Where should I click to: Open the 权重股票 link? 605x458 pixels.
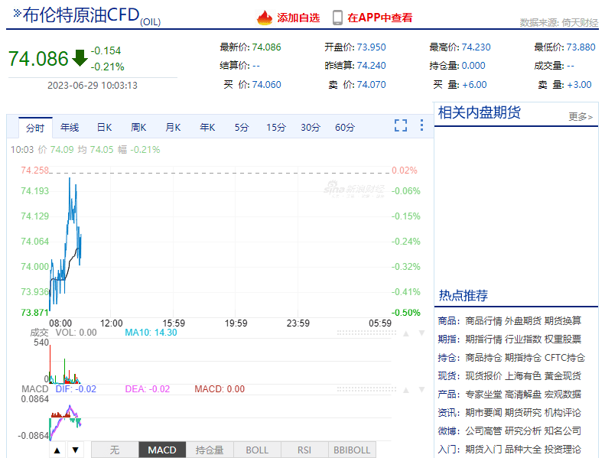[x=563, y=339]
